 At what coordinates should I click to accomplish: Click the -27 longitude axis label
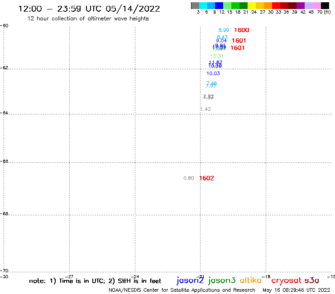click(70, 276)
